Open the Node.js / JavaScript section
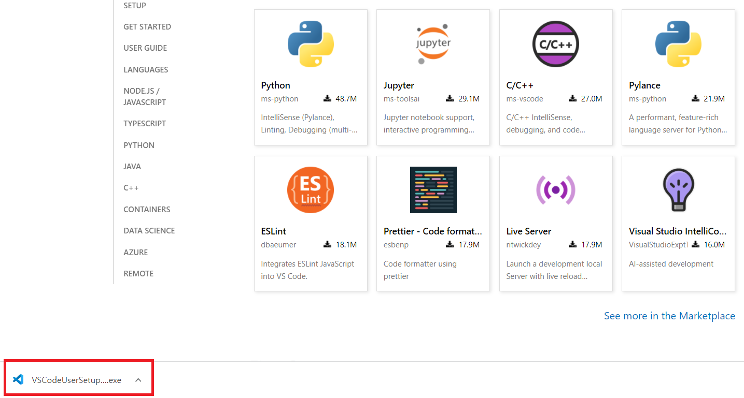The width and height of the screenshot is (744, 398). pyautogui.click(x=145, y=97)
